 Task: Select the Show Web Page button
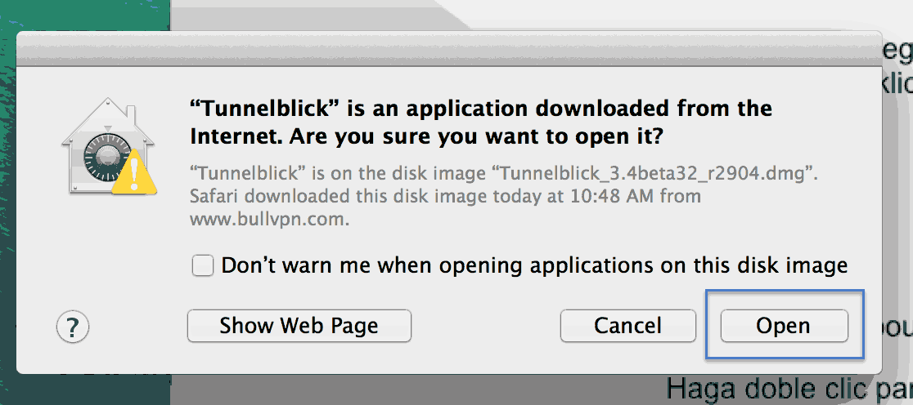299,326
